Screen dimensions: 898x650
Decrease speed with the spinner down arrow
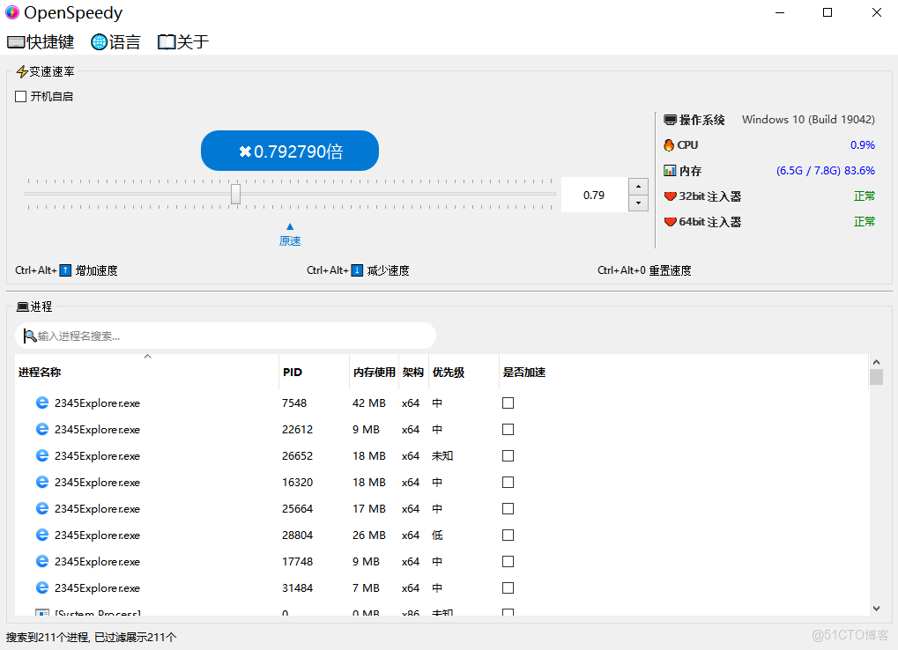(638, 203)
